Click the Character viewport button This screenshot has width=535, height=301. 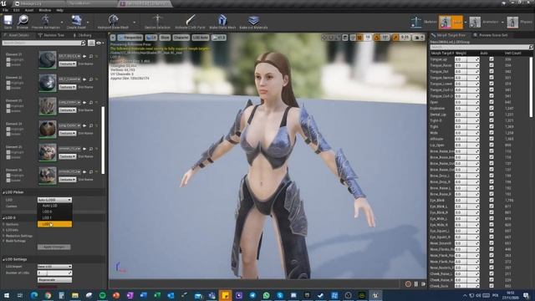[x=181, y=38]
